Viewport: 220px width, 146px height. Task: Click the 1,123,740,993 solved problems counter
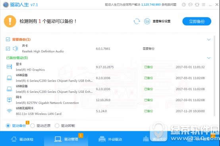coord(151,5)
